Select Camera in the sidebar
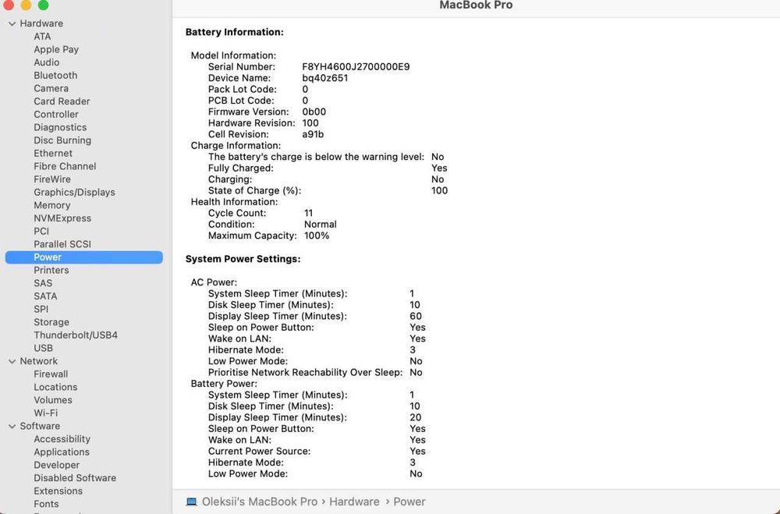 (x=51, y=88)
